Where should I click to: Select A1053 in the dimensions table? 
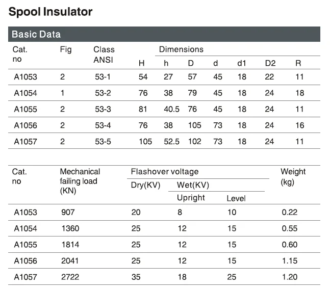point(26,77)
